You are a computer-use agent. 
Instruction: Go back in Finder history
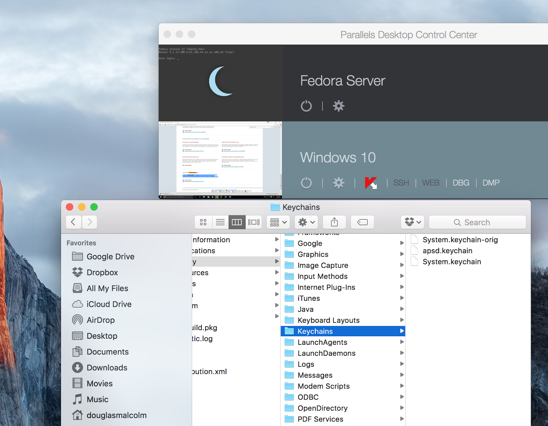click(x=74, y=222)
